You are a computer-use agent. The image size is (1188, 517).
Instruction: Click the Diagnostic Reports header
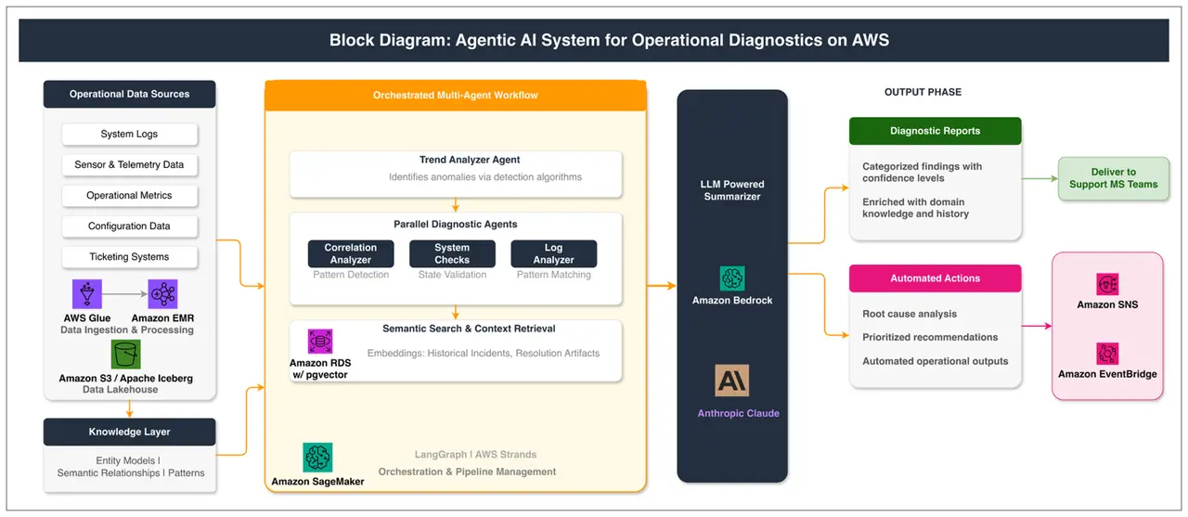(936, 131)
